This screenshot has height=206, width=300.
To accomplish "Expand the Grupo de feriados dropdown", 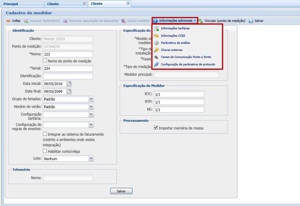I will (x=91, y=99).
